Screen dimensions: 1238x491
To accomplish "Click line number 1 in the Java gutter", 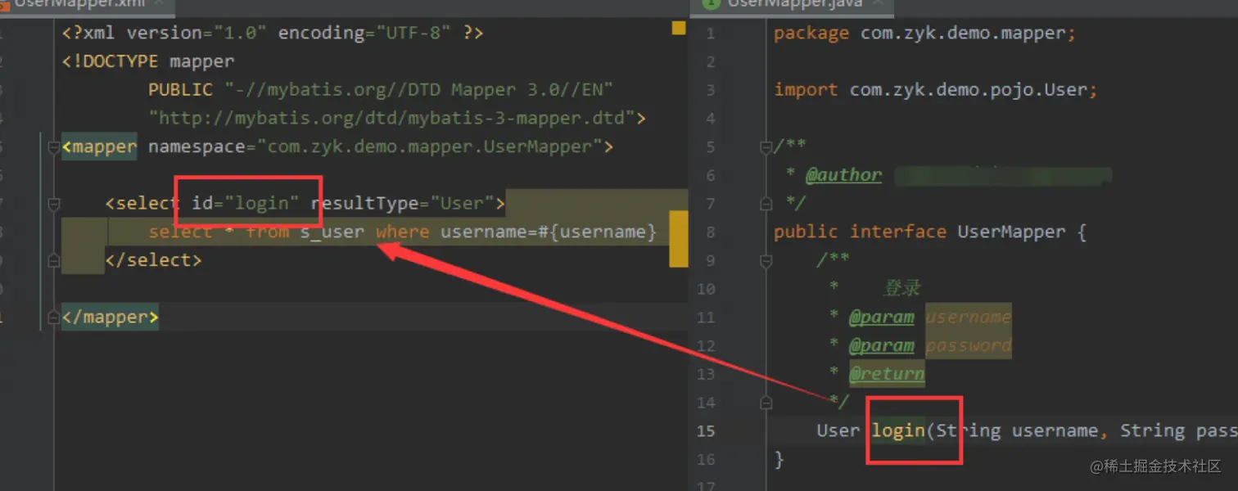I will [x=710, y=34].
